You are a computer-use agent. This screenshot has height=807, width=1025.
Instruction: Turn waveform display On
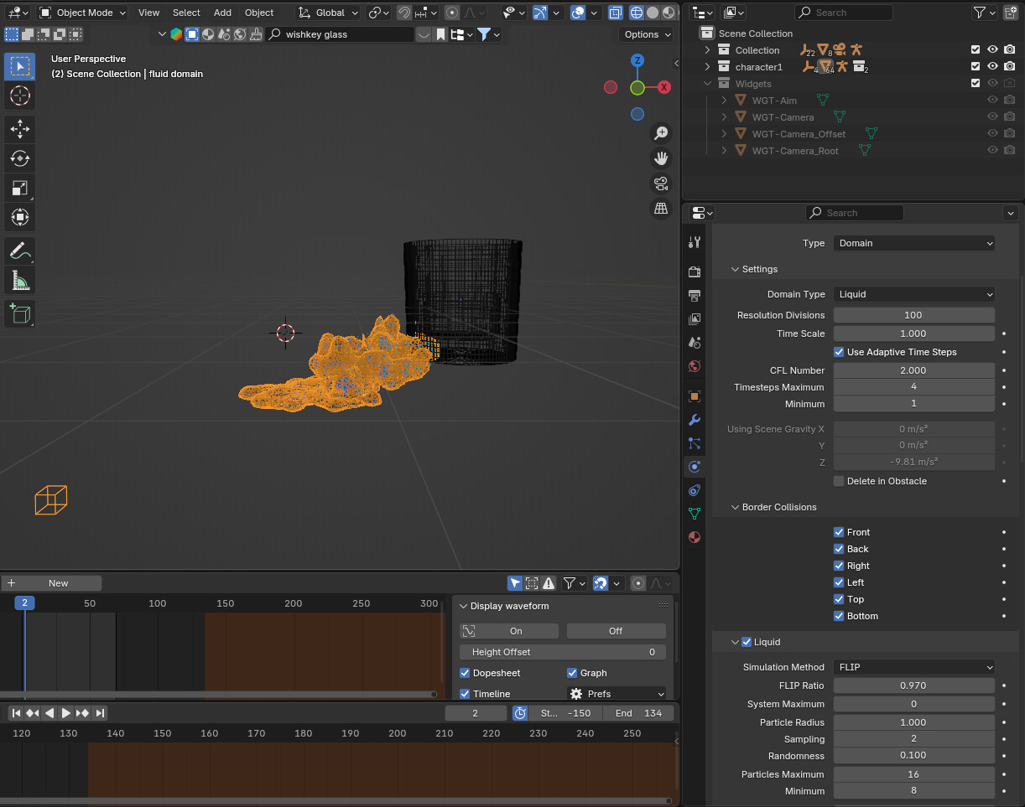pos(509,631)
